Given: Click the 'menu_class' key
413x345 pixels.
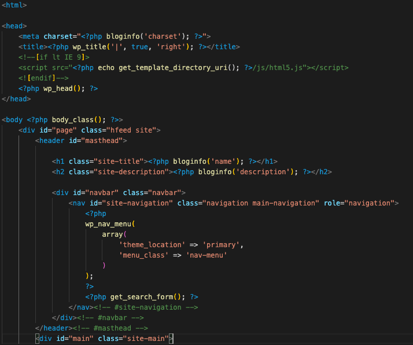Looking at the screenshot, I should [x=143, y=255].
